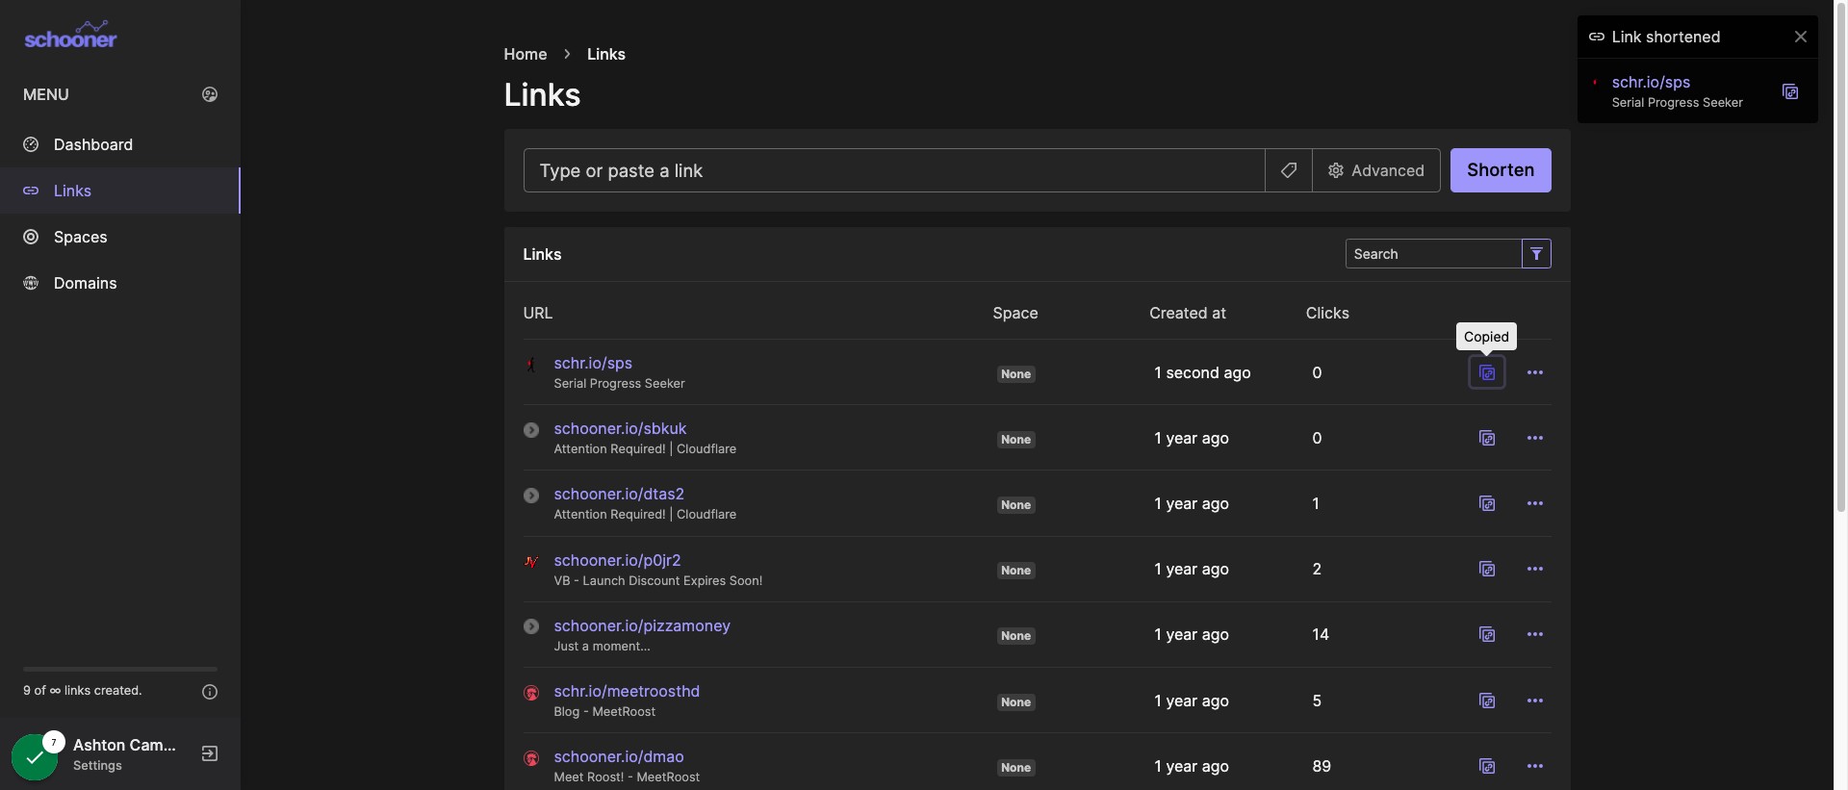Open the schooner.io/pizzamoney link
Screen dimensions: 1848x790
(x=642, y=625)
